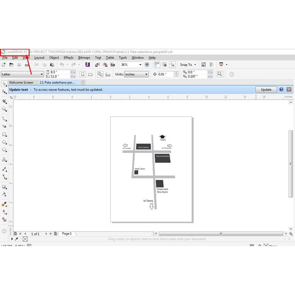The height and width of the screenshot is (295, 295).
Task: Activate the Crop tool
Action: click(4, 101)
